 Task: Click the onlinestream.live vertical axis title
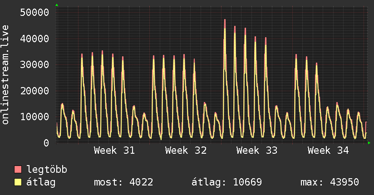pos(5,75)
